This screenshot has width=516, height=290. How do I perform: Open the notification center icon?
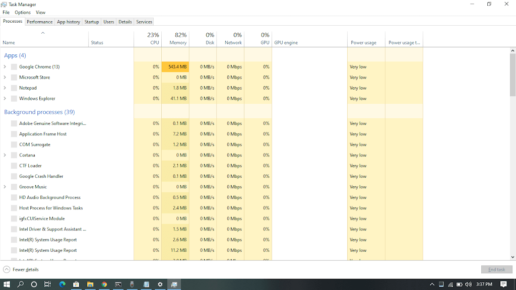pyautogui.click(x=503, y=284)
